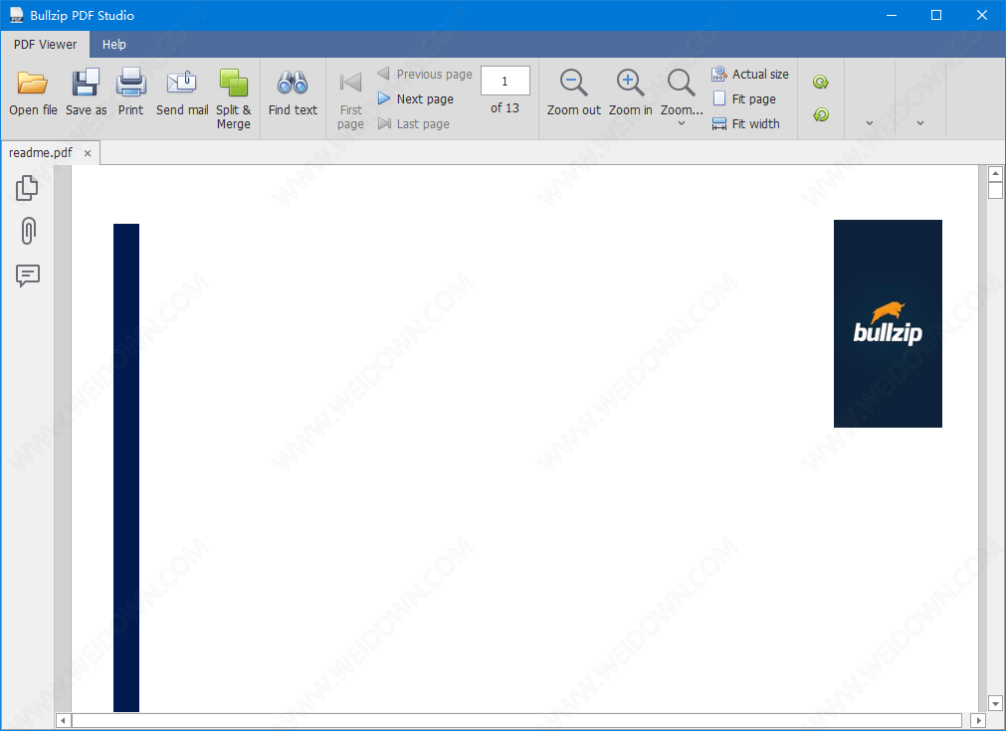Click the vertical scrollbar thumb

coord(995,190)
